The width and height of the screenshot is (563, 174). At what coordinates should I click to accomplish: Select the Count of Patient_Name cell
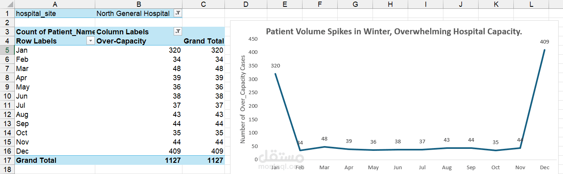(54, 32)
